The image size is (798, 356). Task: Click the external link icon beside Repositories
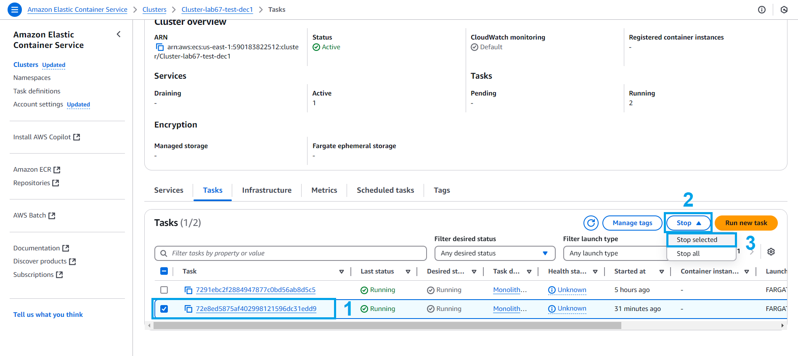56,183
